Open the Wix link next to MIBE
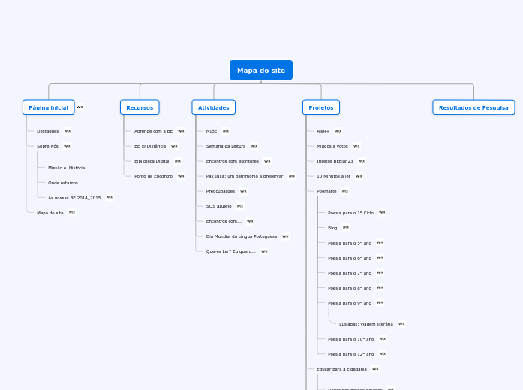The image size is (523, 390). (226, 131)
